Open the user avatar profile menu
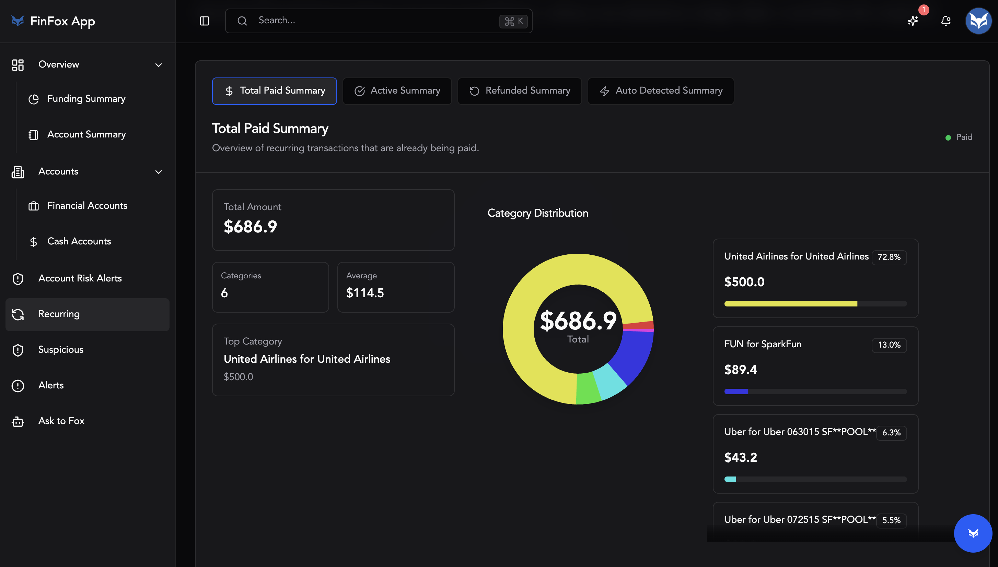This screenshot has width=998, height=567. pos(978,21)
